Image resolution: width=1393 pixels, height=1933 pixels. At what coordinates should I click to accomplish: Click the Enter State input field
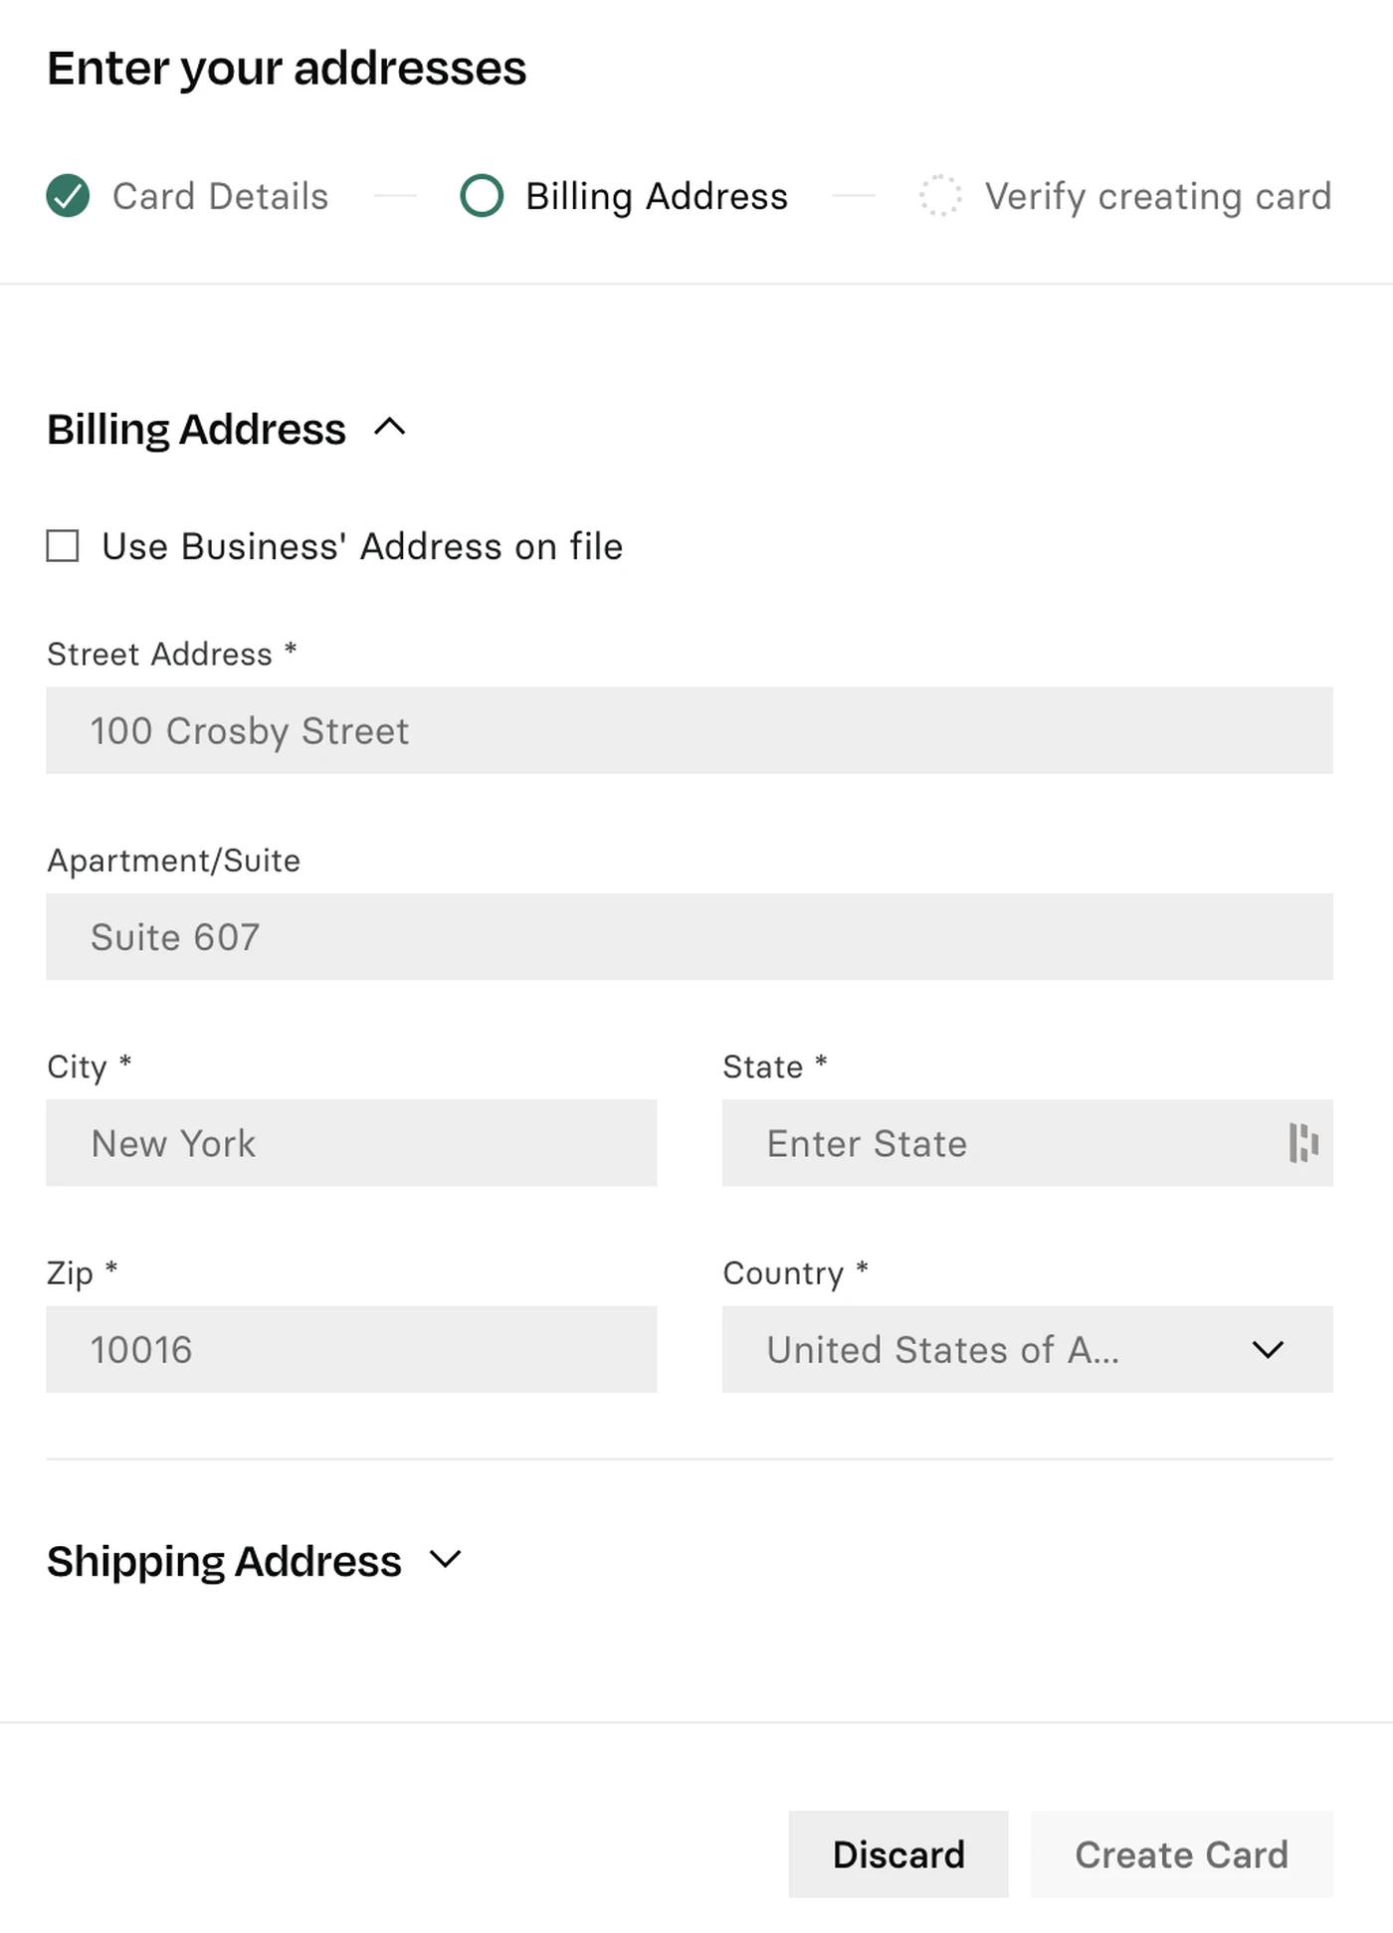click(x=1028, y=1143)
